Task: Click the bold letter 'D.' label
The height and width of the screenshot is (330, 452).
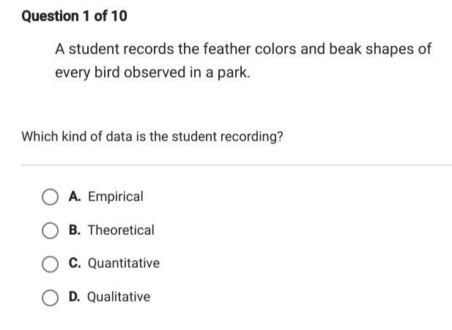Action: coord(75,296)
